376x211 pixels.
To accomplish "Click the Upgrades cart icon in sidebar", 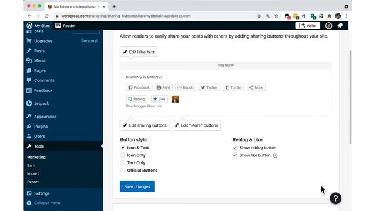I will [x=29, y=41].
